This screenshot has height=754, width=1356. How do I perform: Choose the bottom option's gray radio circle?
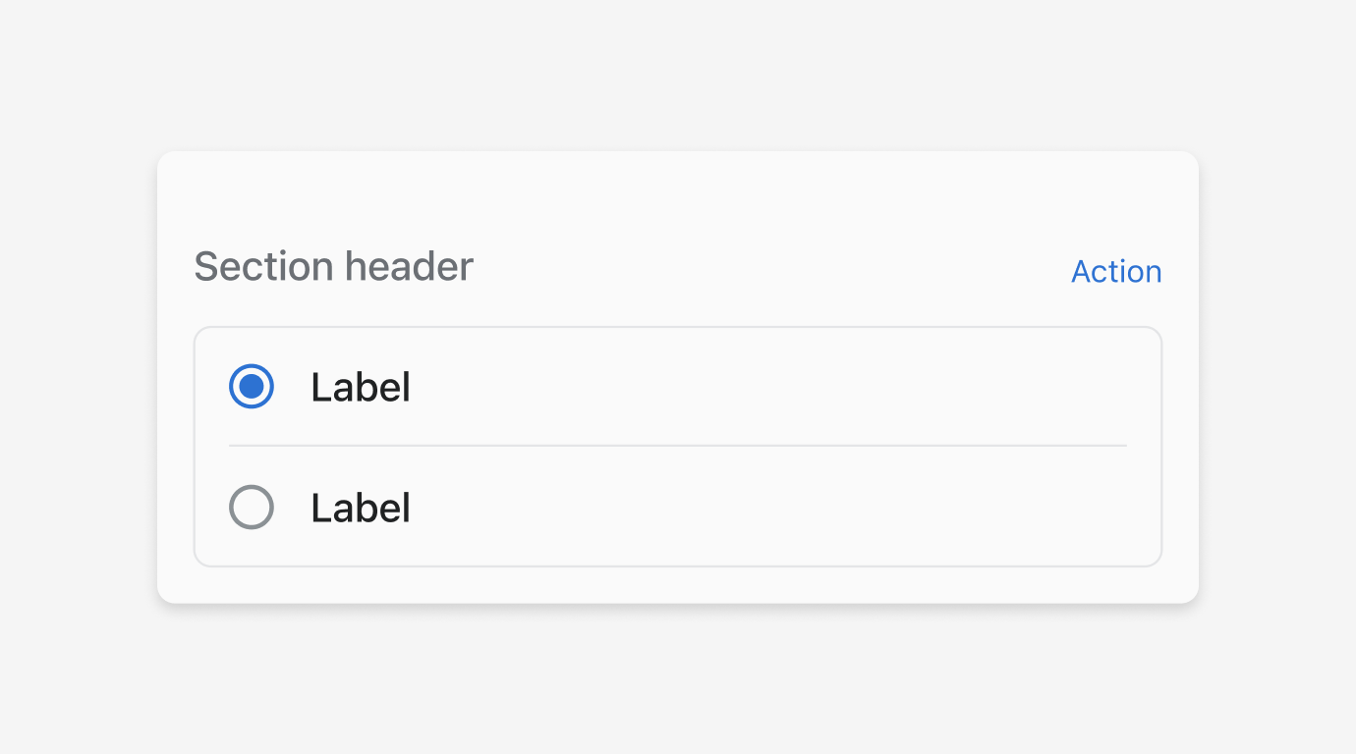[252, 508]
